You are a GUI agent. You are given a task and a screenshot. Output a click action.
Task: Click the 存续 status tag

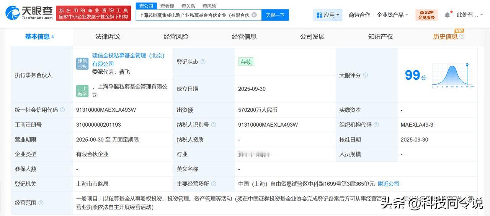point(246,62)
